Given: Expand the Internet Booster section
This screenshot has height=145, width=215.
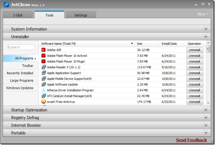Looking at the screenshot, I should click(206, 125).
